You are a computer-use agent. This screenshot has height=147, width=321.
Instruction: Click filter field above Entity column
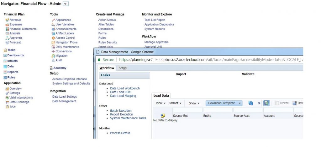tap(218, 110)
